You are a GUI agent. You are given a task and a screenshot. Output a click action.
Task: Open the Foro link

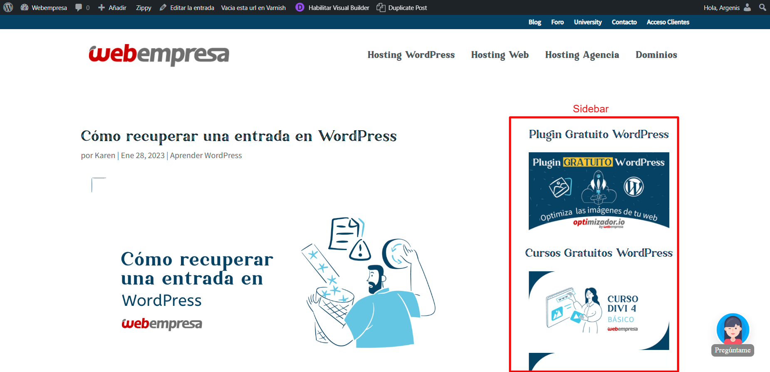pyautogui.click(x=557, y=22)
